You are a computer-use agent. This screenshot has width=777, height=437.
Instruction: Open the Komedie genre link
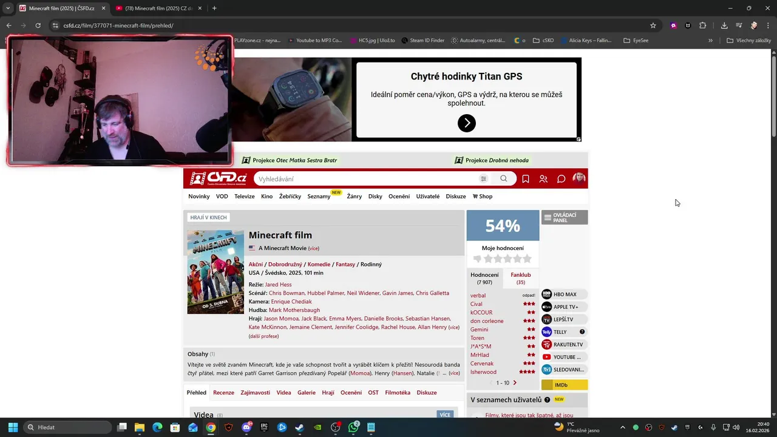319,265
